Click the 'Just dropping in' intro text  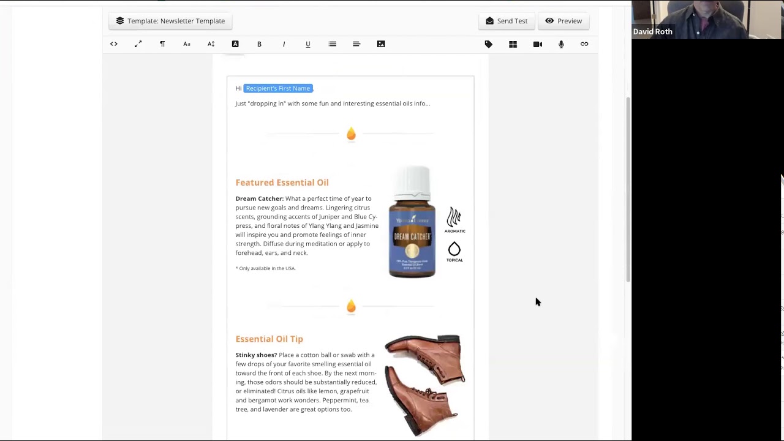(333, 104)
